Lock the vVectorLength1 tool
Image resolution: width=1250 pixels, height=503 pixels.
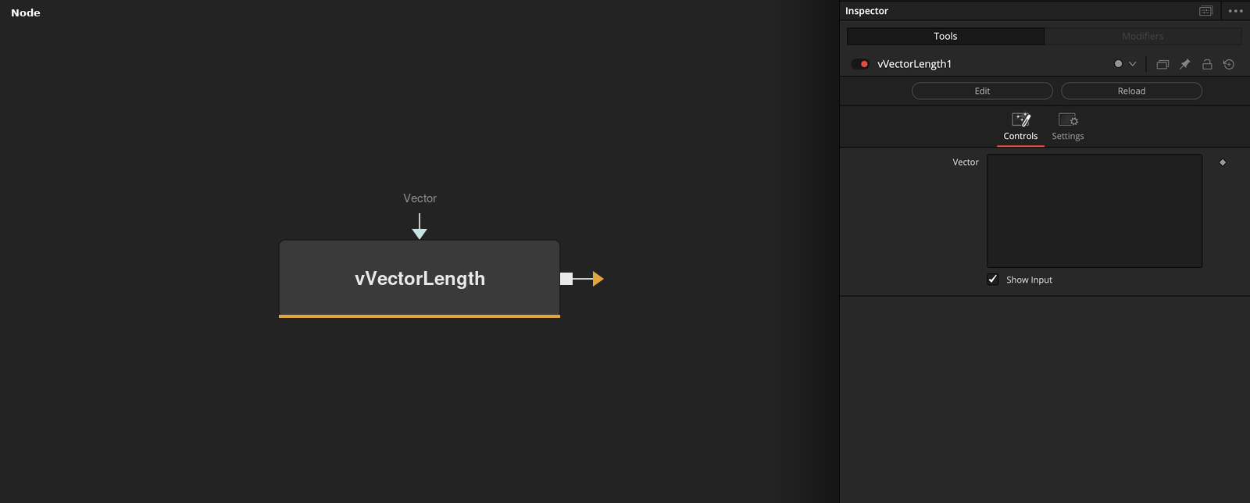pos(1207,64)
